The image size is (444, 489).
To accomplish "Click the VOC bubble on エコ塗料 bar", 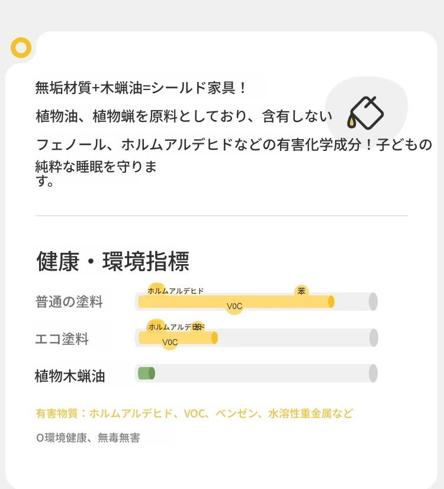I will pos(170,342).
